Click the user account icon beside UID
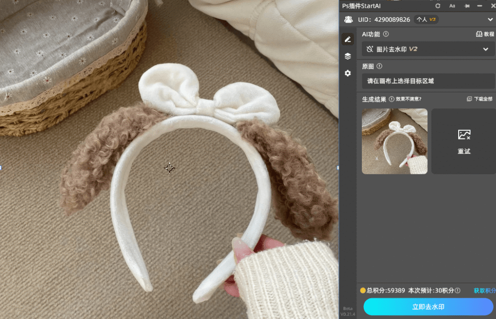496x319 pixels. (x=348, y=20)
